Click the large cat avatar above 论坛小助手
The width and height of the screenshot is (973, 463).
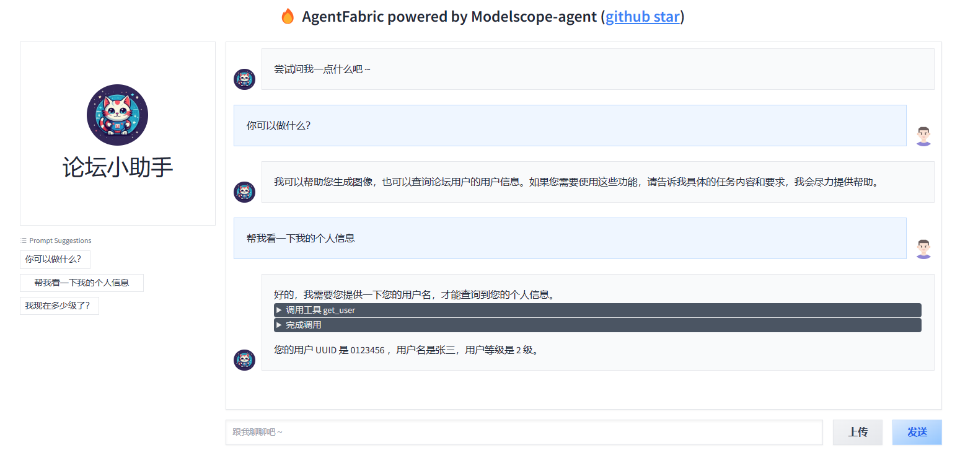pos(117,115)
